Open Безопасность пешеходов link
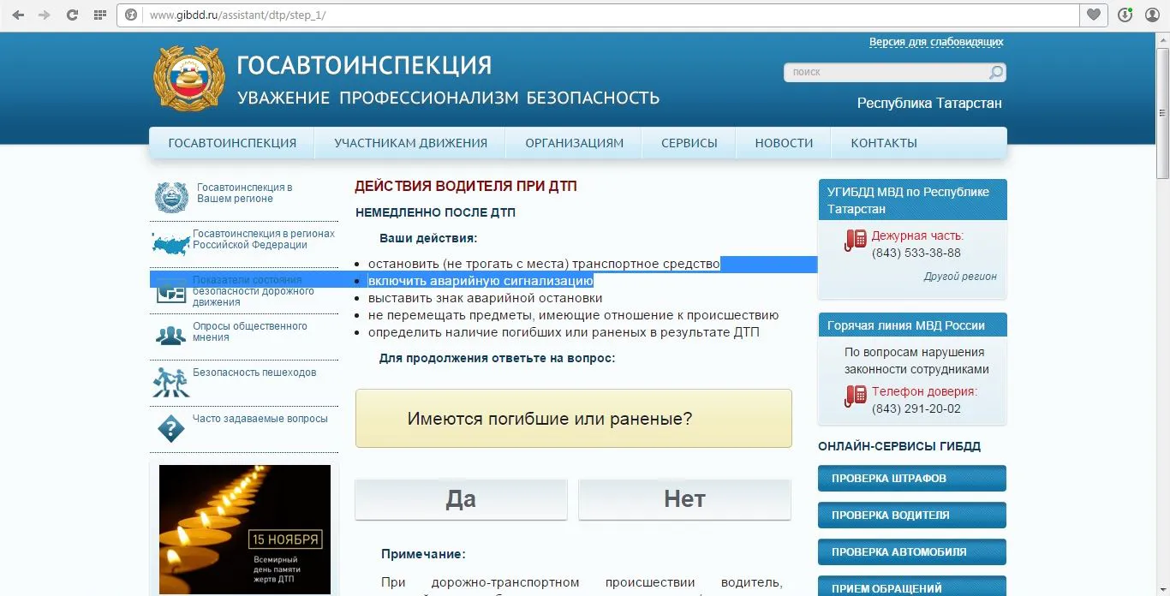Viewport: 1170px width, 596px height. (254, 372)
